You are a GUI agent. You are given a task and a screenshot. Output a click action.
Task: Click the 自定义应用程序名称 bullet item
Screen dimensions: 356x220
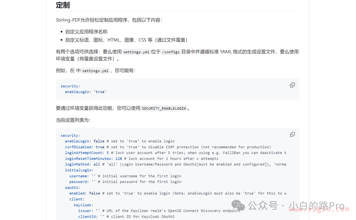click(86, 32)
